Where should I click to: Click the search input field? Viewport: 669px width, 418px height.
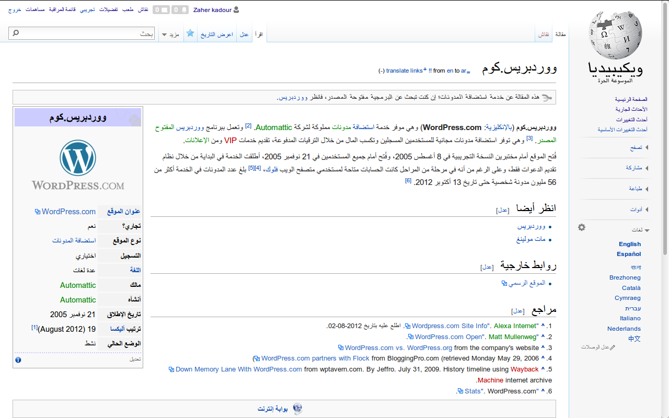[x=82, y=33]
